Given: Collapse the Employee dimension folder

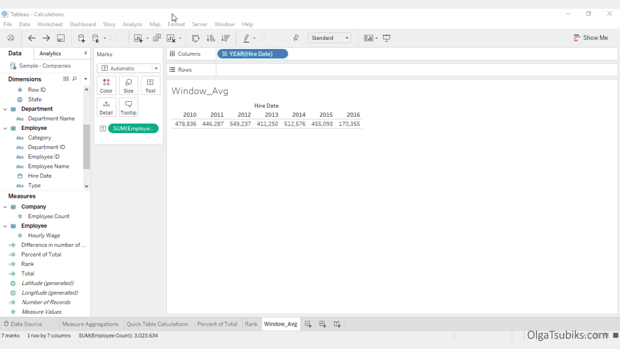Looking at the screenshot, I should [5, 128].
